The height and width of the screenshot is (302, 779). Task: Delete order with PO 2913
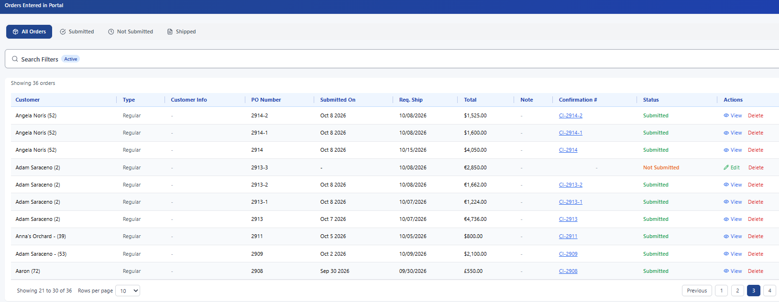click(x=756, y=219)
